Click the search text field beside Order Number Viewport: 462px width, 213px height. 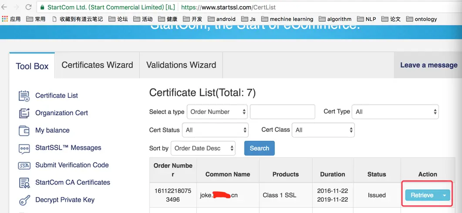pos(283,112)
